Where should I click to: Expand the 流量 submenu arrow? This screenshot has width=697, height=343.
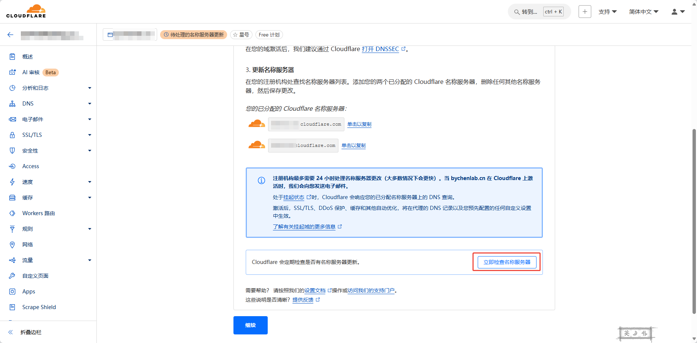coord(90,260)
